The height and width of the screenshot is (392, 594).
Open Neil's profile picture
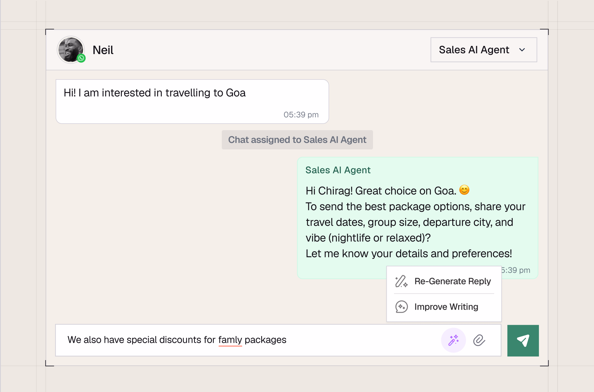tap(70, 49)
